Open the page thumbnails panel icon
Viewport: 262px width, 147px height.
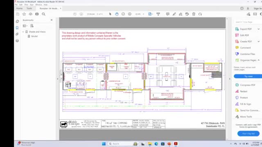click(x=17, y=21)
